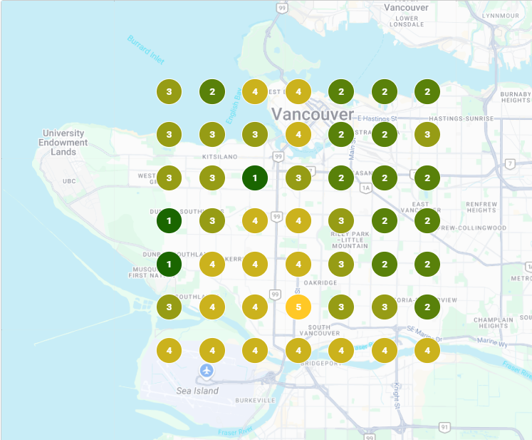Open dark green 1 marker below Kitsilano label
This screenshot has width=532, height=440.
tap(255, 178)
